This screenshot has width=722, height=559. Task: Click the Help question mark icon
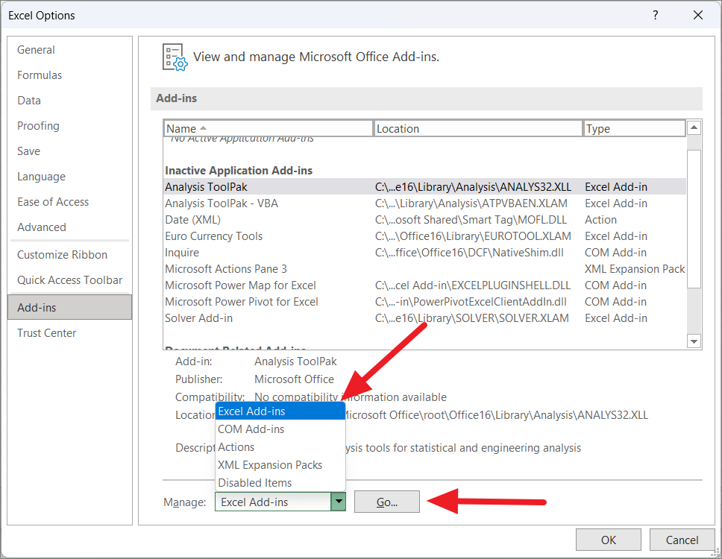655,15
